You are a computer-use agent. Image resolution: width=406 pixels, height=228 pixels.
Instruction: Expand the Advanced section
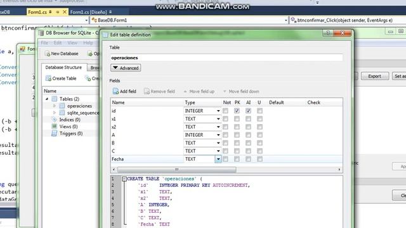pos(126,68)
